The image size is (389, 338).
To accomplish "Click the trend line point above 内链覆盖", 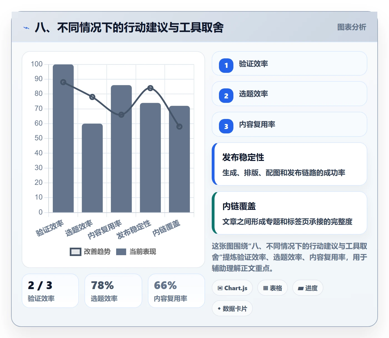I will pos(179,127).
